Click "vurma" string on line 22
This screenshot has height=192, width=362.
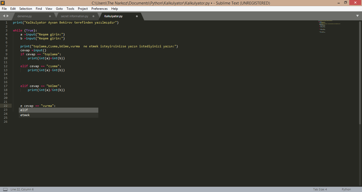point(47,106)
